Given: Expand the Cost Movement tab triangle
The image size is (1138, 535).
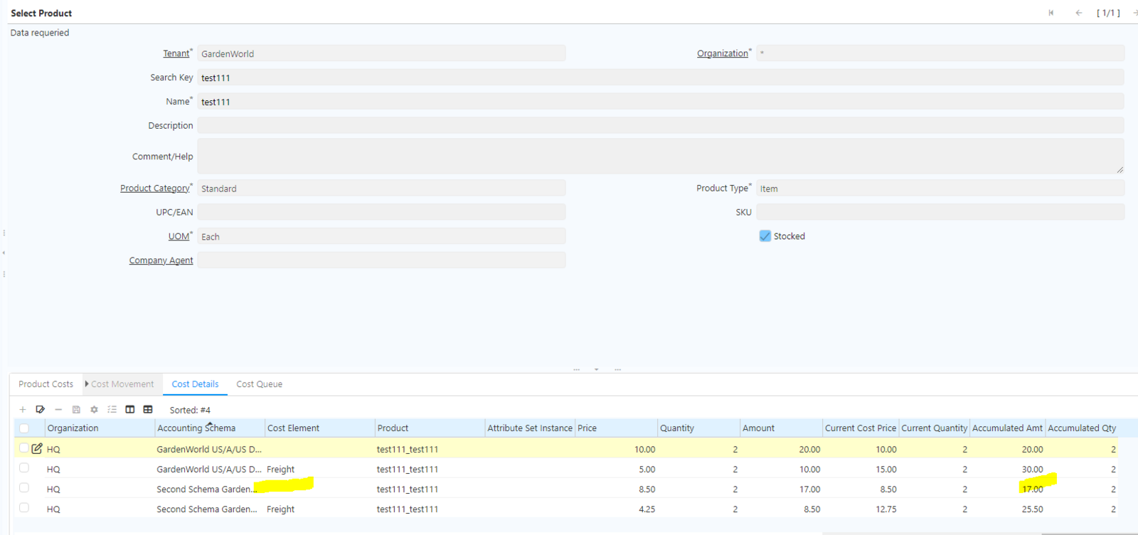Looking at the screenshot, I should 87,384.
